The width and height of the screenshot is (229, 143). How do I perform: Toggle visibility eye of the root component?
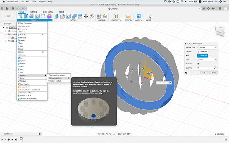click(7, 27)
